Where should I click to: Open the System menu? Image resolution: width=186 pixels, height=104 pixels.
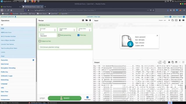tap(21, 1)
